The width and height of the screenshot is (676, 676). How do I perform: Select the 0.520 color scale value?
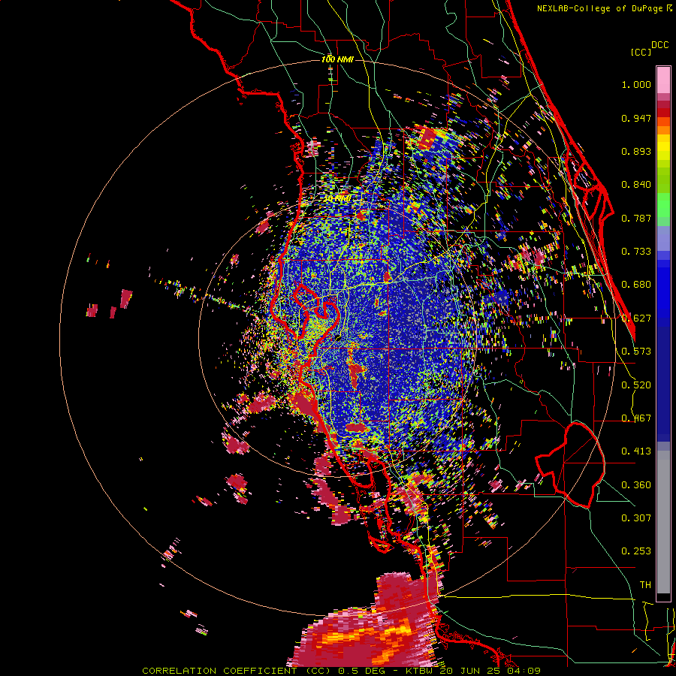pyautogui.click(x=636, y=385)
